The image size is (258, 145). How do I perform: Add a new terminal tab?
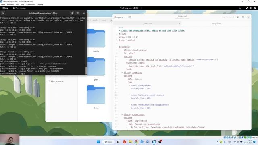3,13
